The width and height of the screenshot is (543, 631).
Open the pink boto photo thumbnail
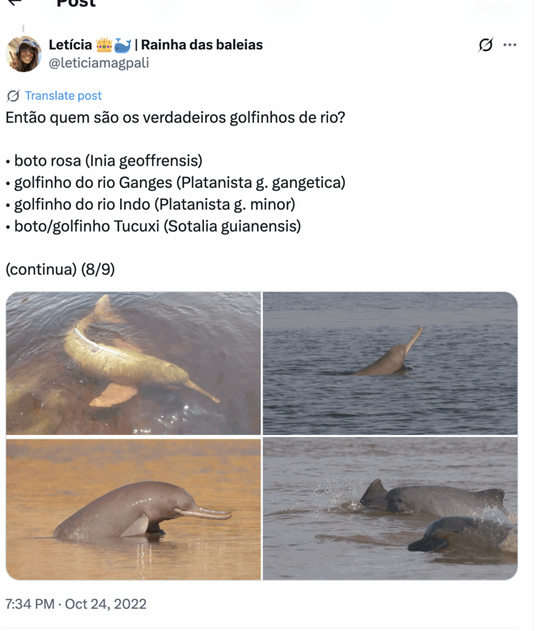pos(133,364)
